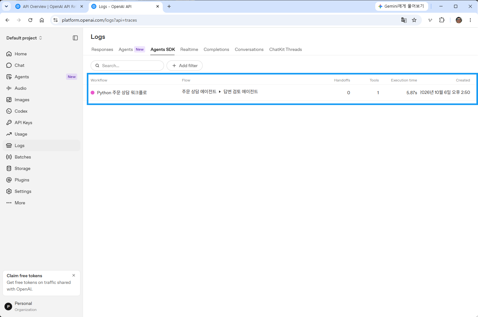View the Usage page

pyautogui.click(x=41, y=134)
